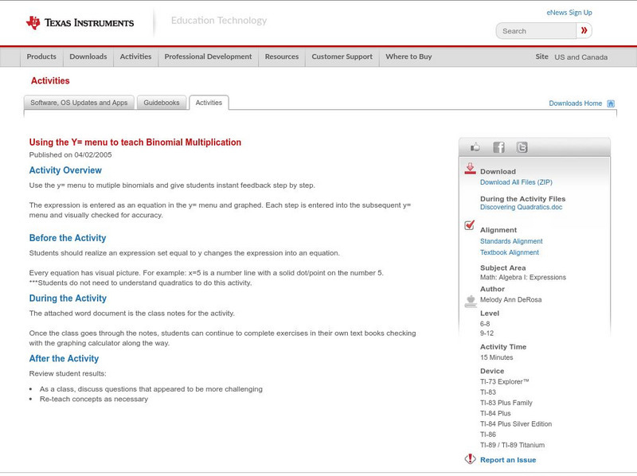
Task: Click the Report an Issue warning icon
Action: pos(470,459)
